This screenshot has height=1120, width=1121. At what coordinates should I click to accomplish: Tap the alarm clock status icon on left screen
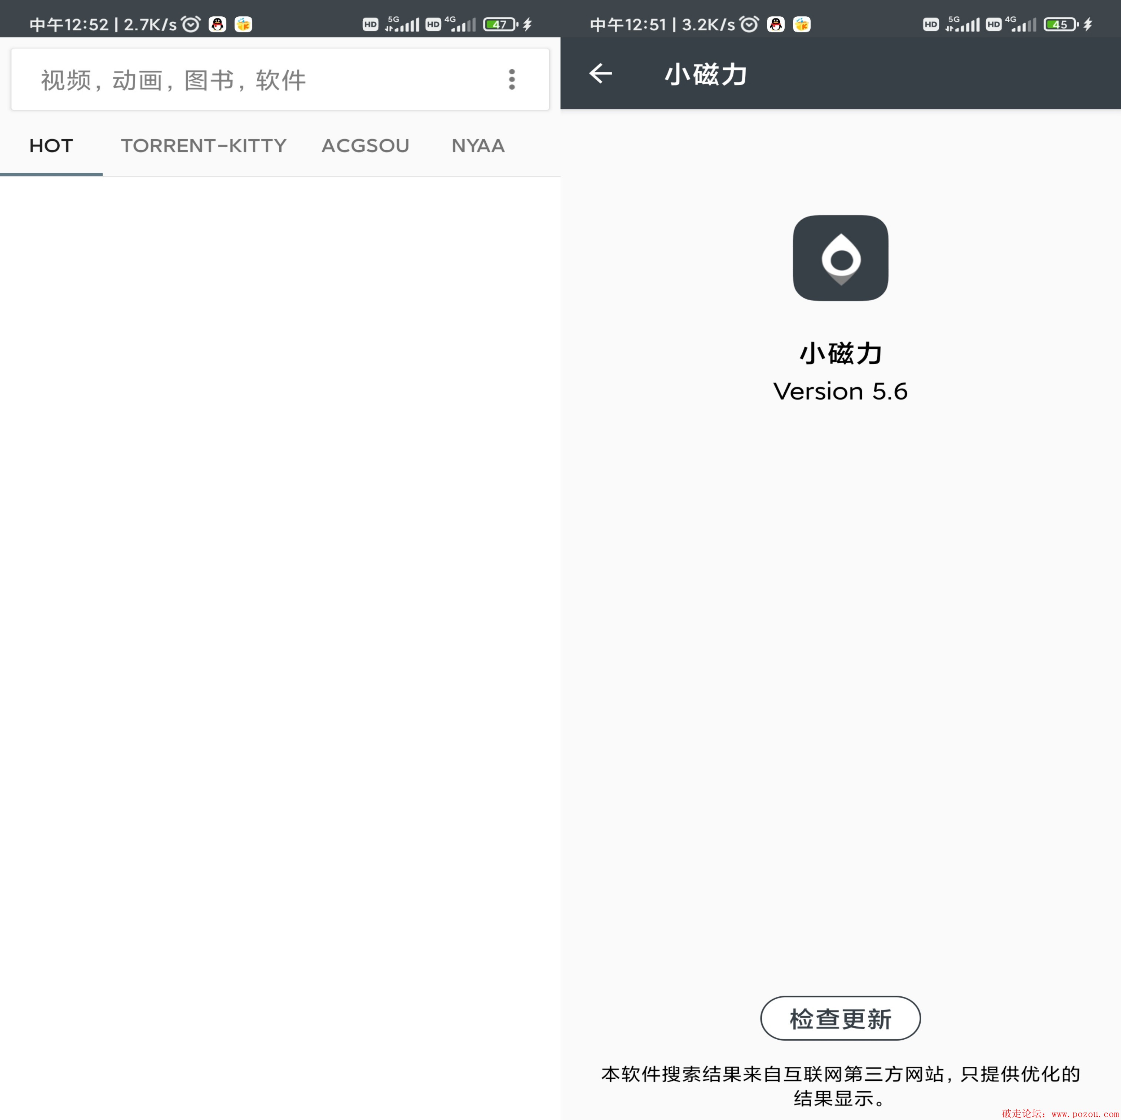pyautogui.click(x=190, y=24)
